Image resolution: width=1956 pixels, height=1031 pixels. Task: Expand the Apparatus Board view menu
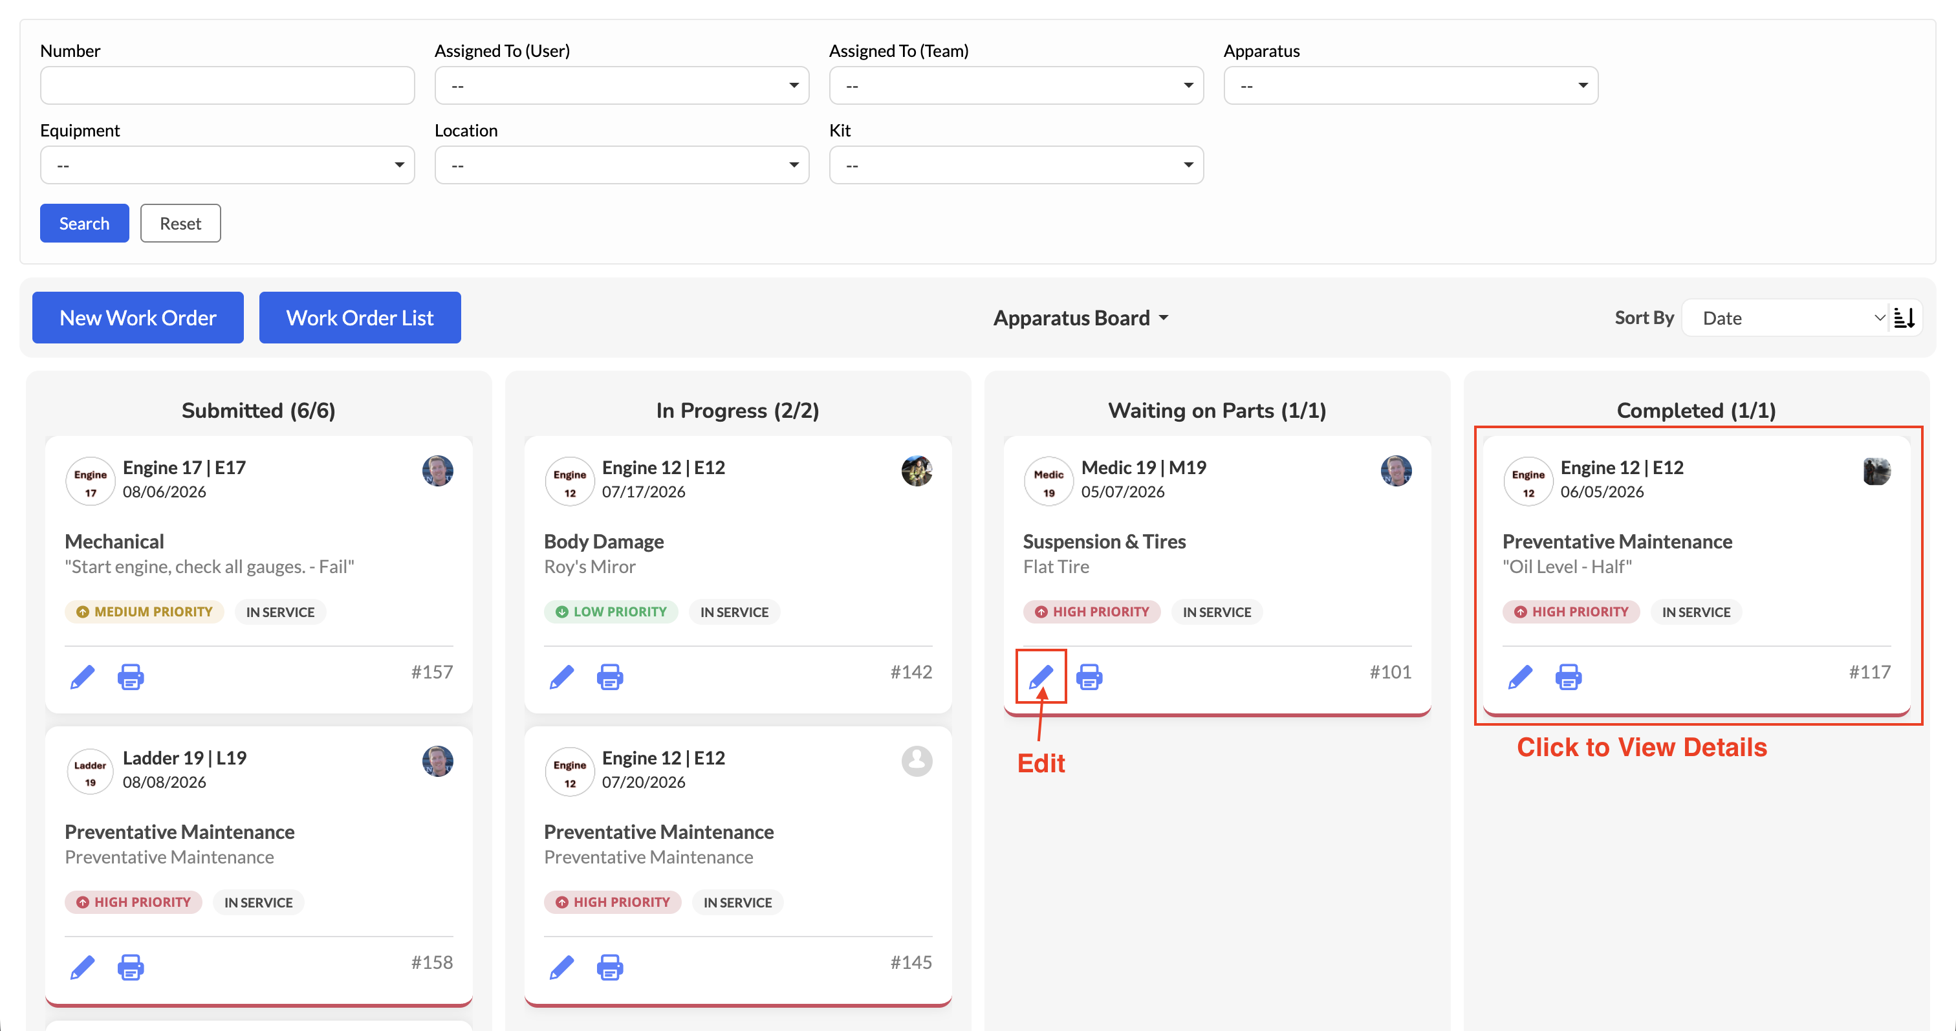tap(1080, 318)
